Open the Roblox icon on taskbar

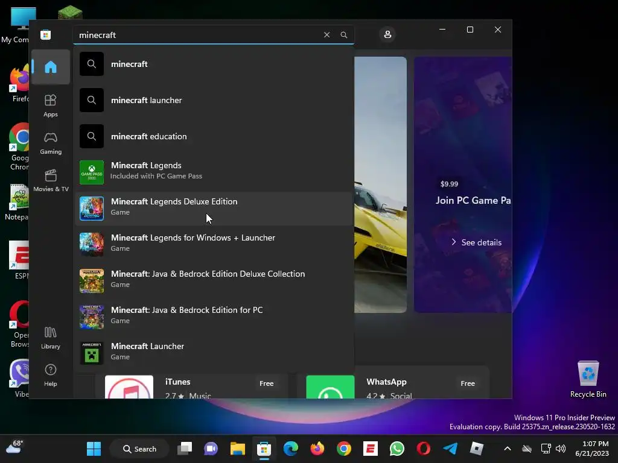(477, 449)
